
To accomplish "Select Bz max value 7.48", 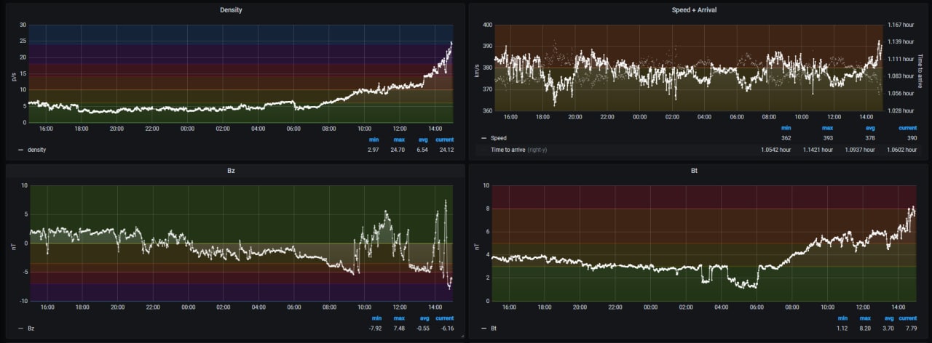I will pos(399,328).
